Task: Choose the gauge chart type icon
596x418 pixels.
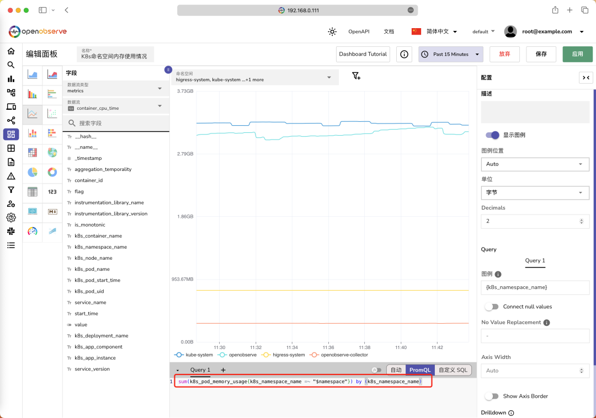Action: 33,231
